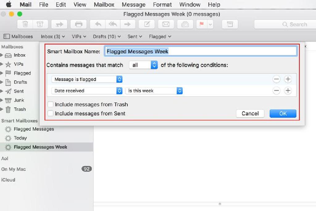Click the Search field in the toolbar
Image resolution: width=316 pixels, height=211 pixels.
click(x=285, y=24)
